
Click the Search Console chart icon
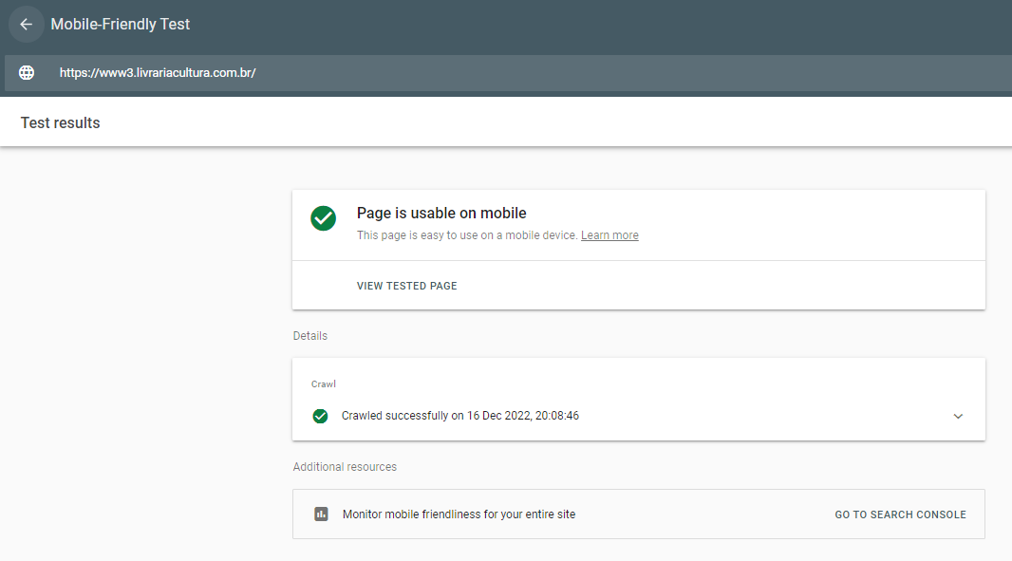click(x=321, y=514)
